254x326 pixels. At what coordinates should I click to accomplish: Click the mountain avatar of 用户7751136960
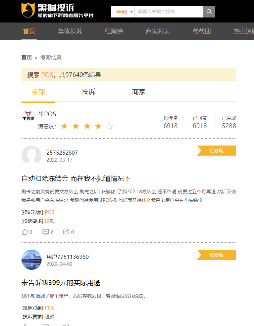click(32, 260)
